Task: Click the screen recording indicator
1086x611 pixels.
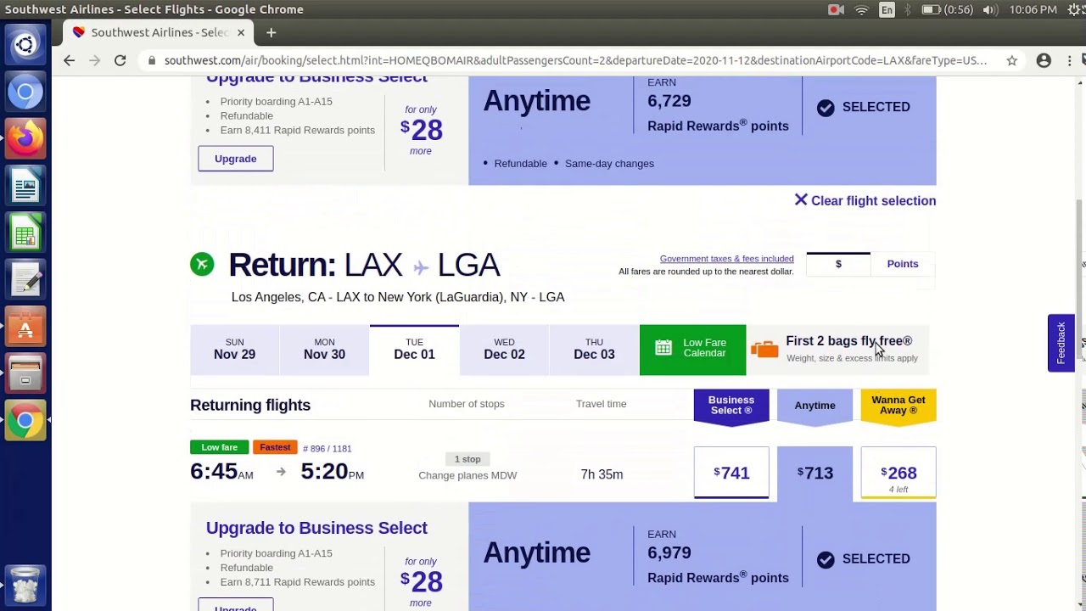Action: 836,9
